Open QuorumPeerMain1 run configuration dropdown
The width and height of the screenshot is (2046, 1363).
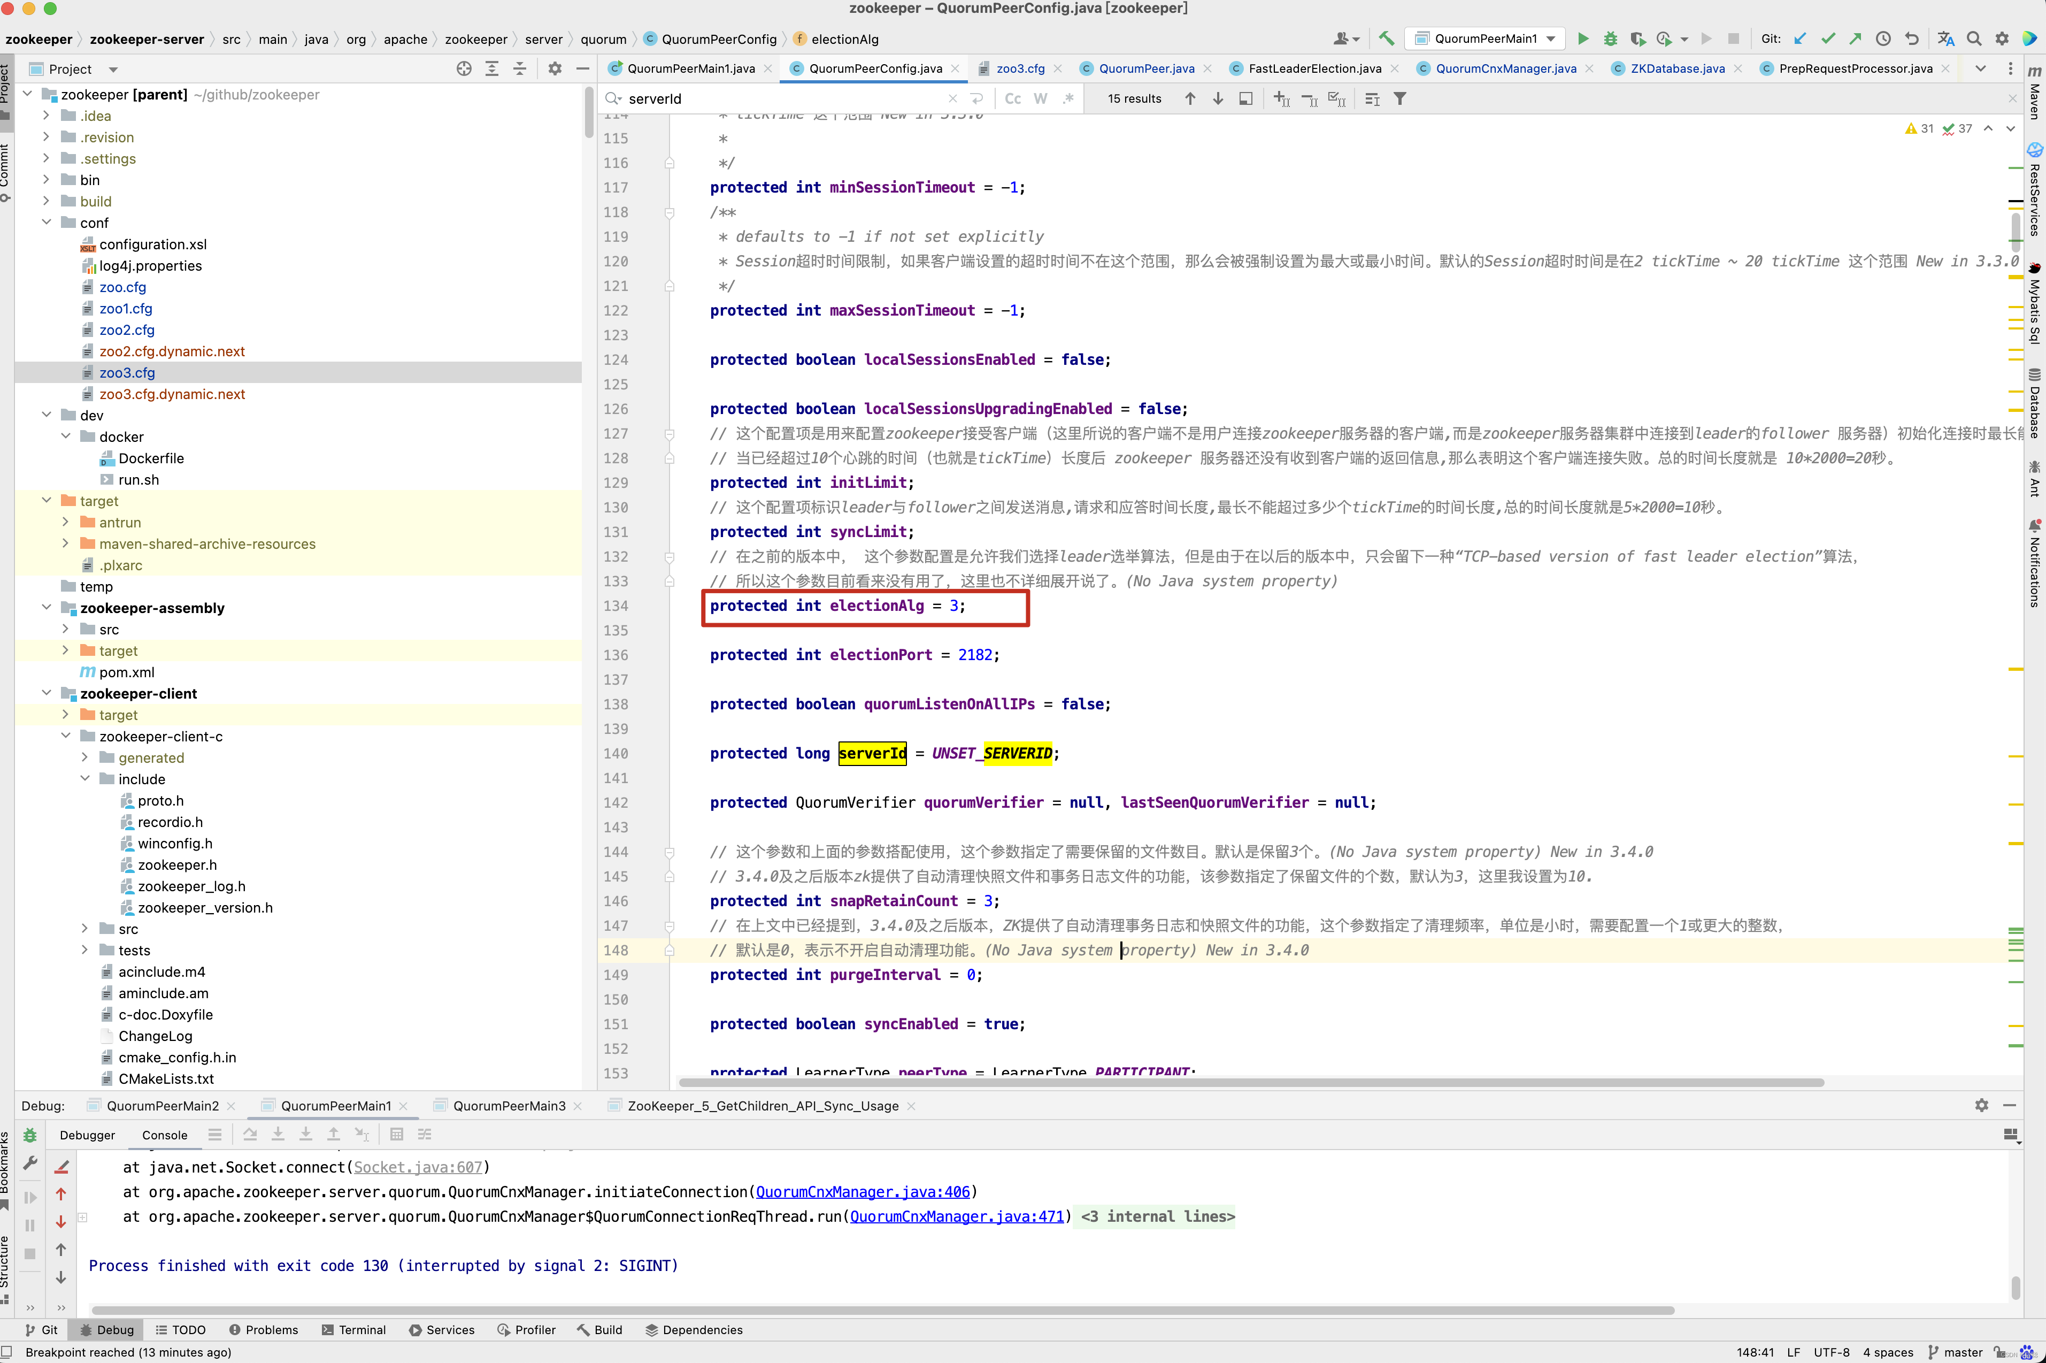[x=1484, y=39]
